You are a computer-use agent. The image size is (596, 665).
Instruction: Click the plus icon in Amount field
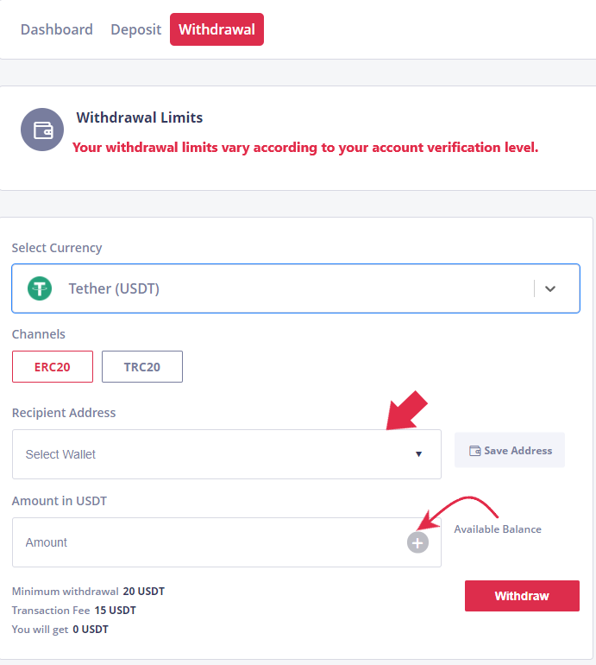click(417, 543)
